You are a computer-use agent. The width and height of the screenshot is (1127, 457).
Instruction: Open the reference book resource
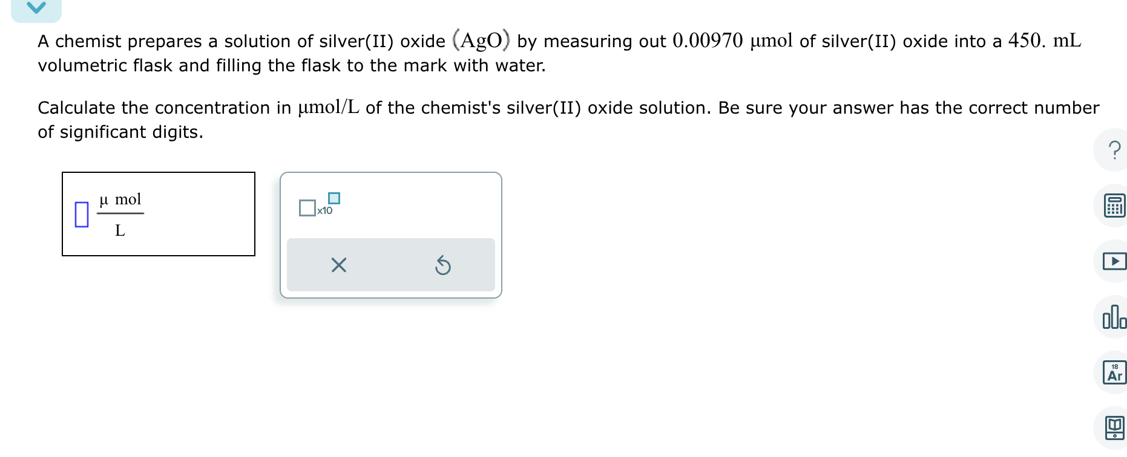point(1114,428)
